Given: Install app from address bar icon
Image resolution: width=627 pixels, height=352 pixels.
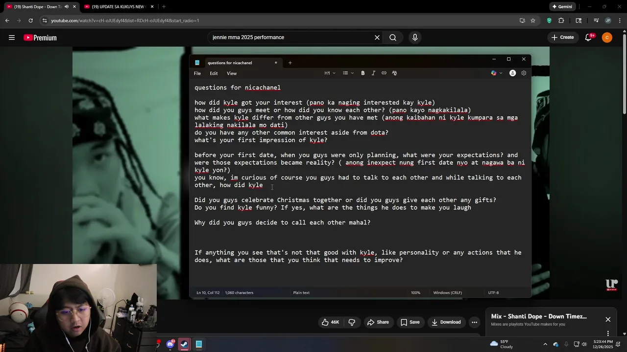Looking at the screenshot, I should 522,21.
